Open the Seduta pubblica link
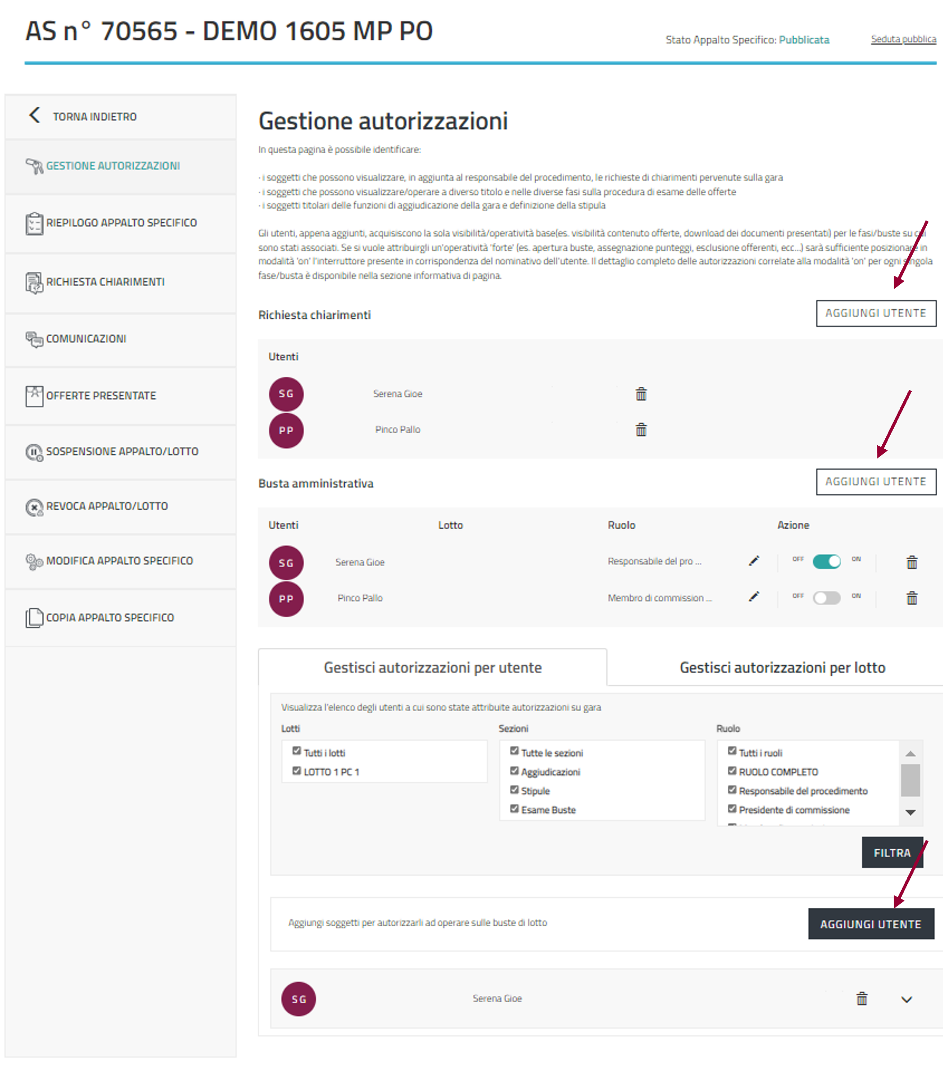 903,39
